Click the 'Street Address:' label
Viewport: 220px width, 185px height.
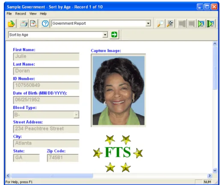tap(28, 122)
